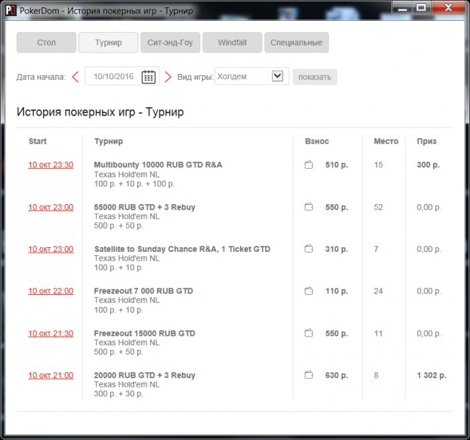Select Freezeout 7 000 RUB GTD title

click(144, 291)
